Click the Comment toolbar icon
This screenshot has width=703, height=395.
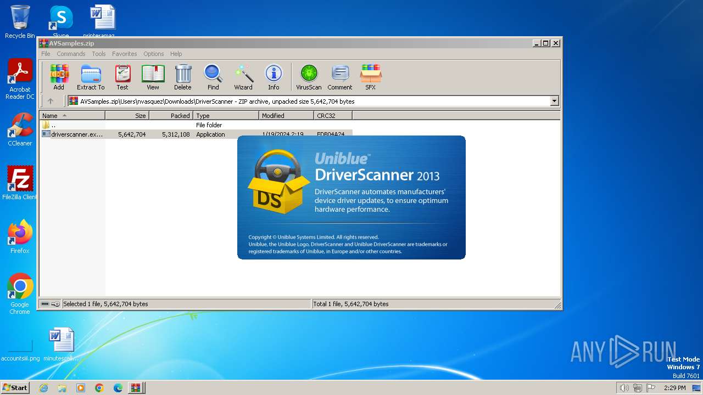[x=340, y=77]
